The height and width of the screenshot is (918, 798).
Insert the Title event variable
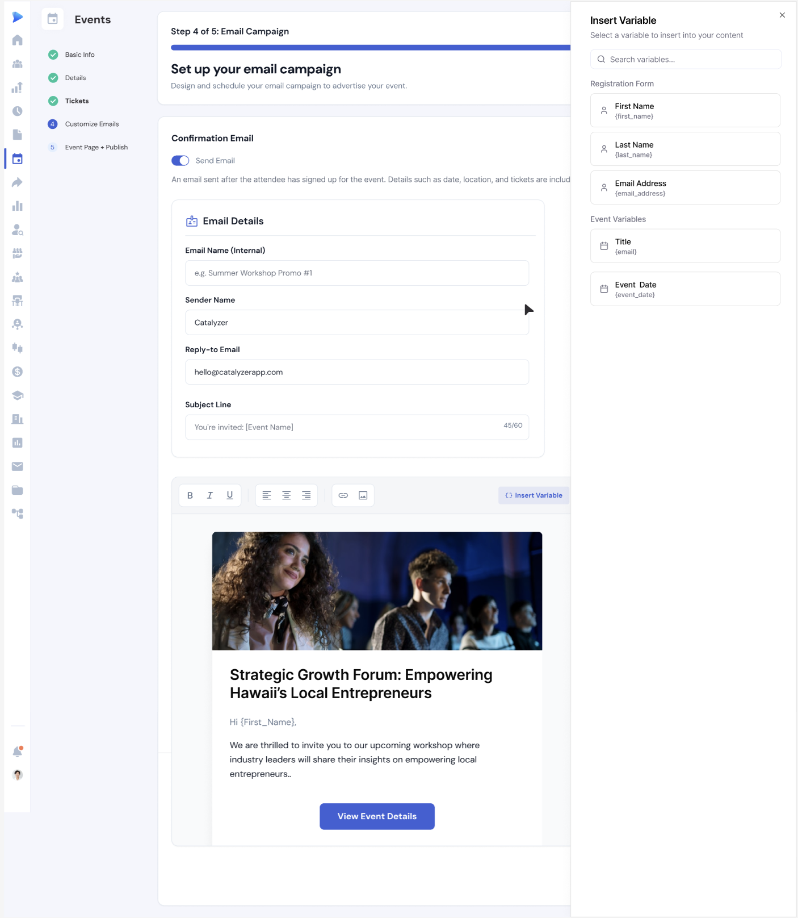(x=685, y=246)
